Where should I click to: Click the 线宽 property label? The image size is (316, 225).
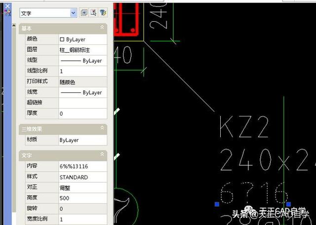point(32,92)
